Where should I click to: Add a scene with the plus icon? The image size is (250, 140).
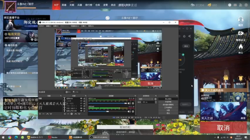click(40, 114)
